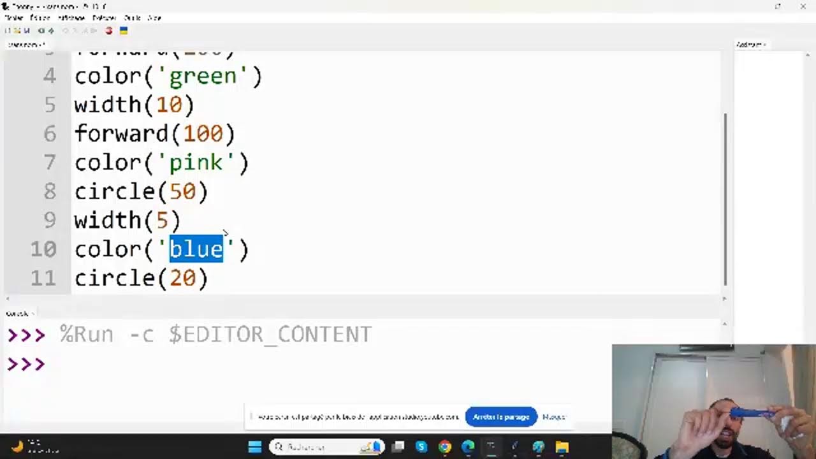The height and width of the screenshot is (459, 816).
Task: Click on the width(10) code line
Action: click(x=134, y=105)
